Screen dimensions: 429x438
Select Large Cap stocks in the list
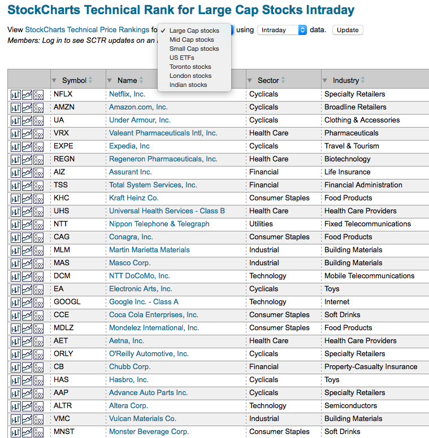[194, 30]
